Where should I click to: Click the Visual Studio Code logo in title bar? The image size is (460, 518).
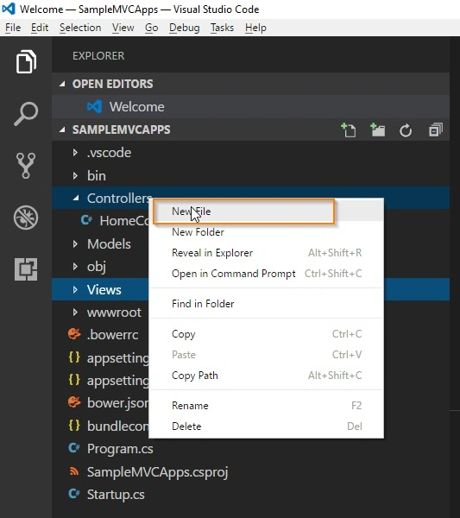[x=9, y=9]
